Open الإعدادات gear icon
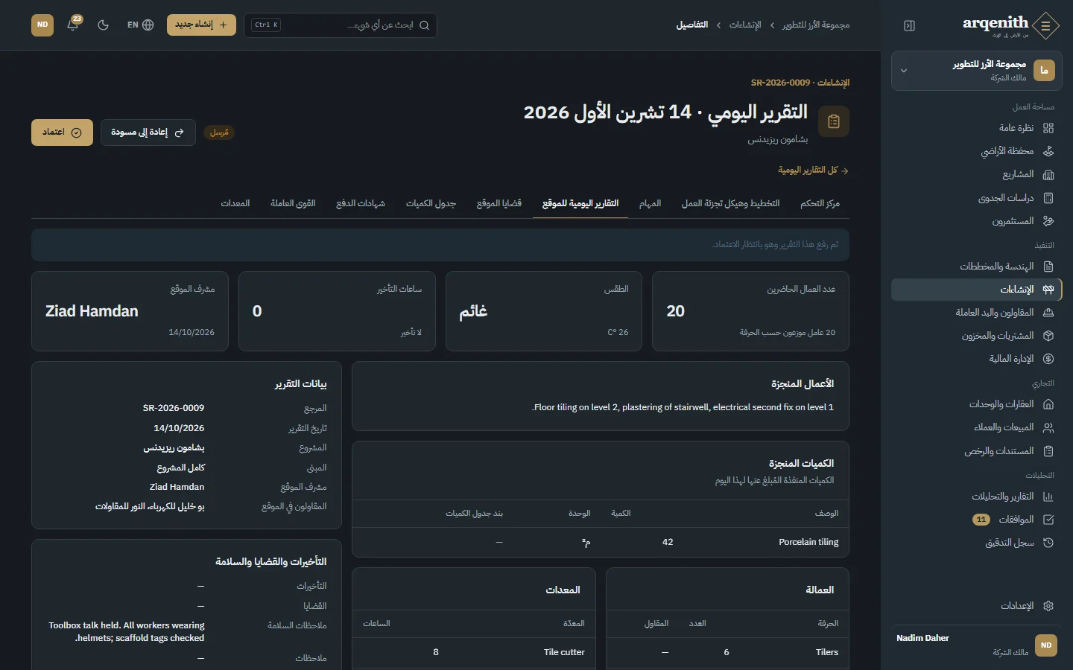1073x670 pixels. point(1048,606)
